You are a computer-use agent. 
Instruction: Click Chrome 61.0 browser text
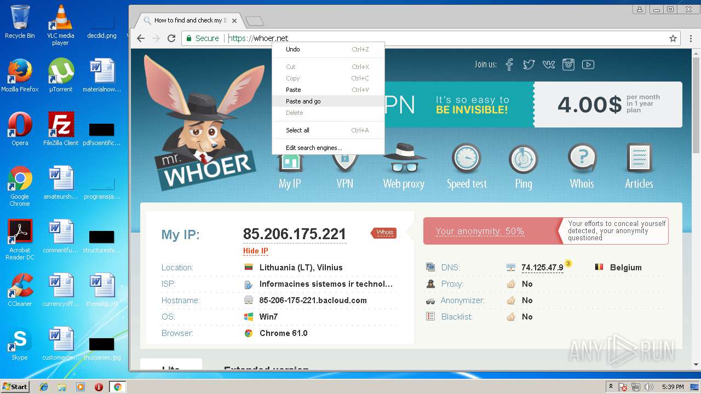283,333
